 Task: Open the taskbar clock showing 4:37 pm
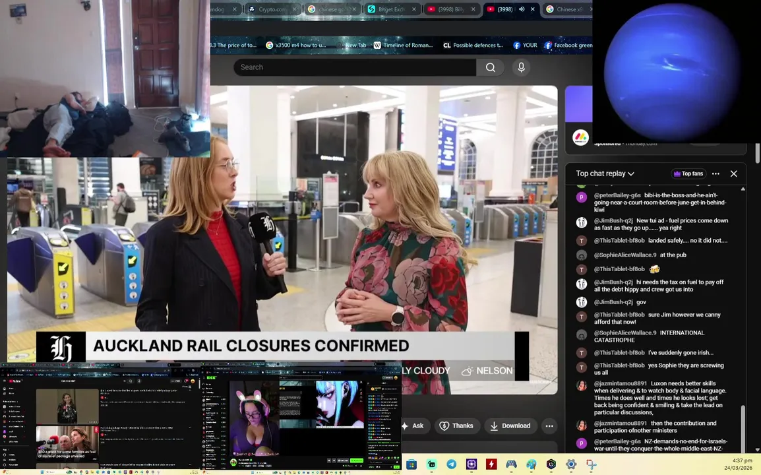pos(739,464)
